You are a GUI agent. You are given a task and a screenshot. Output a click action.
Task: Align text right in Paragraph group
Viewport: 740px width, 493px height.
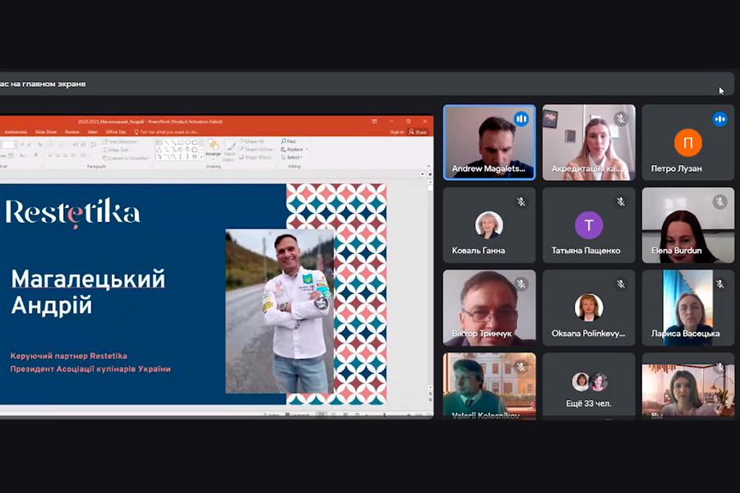click(x=65, y=155)
